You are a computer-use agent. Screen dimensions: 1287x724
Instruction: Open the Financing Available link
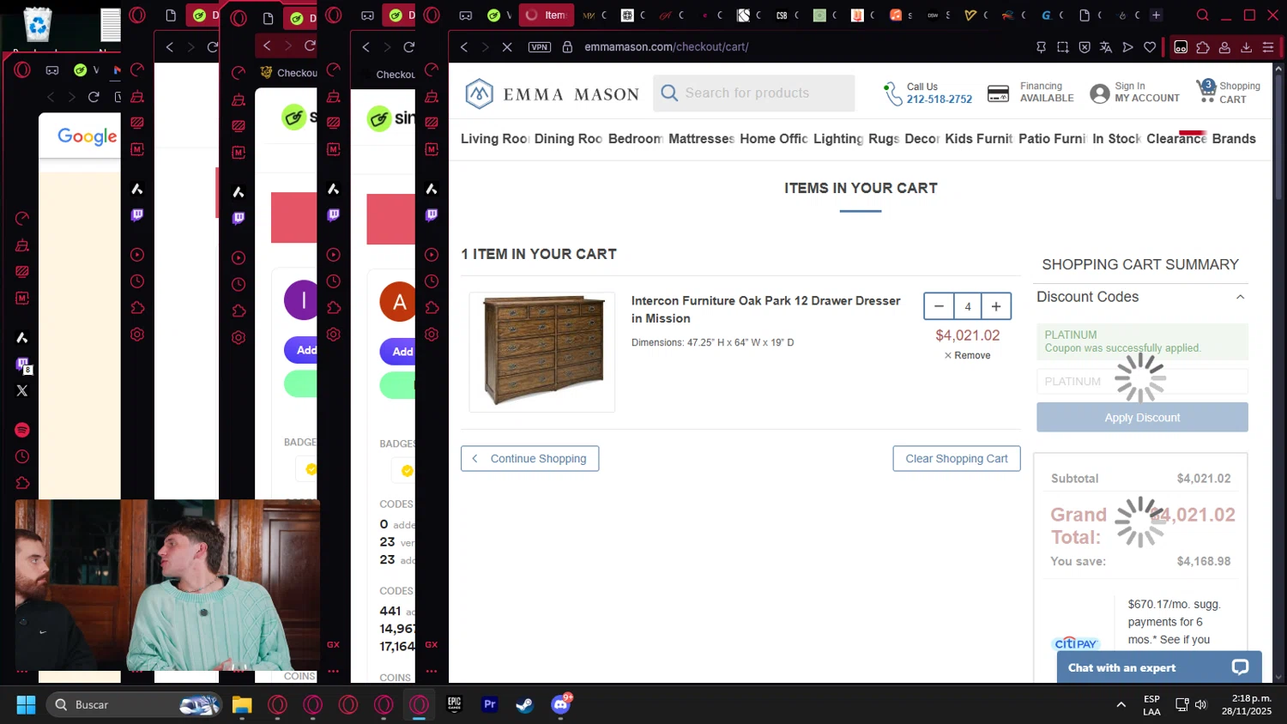pyautogui.click(x=1031, y=93)
